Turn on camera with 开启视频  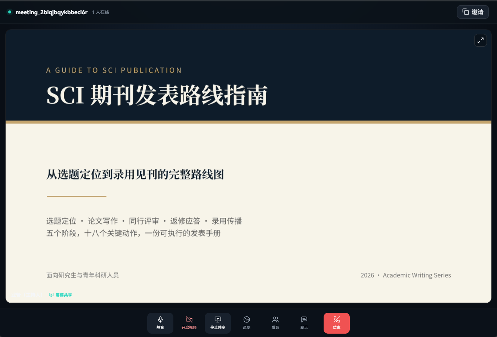pos(189,323)
